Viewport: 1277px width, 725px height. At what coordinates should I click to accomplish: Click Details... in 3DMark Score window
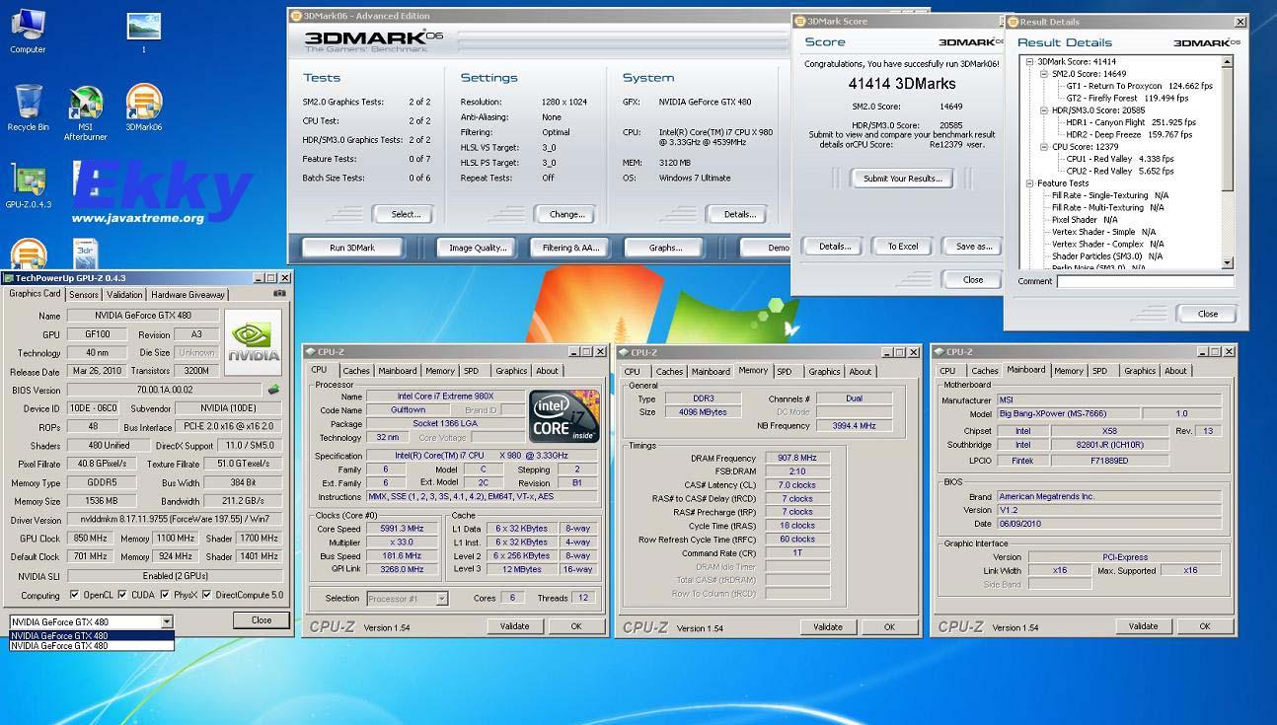[x=834, y=247]
